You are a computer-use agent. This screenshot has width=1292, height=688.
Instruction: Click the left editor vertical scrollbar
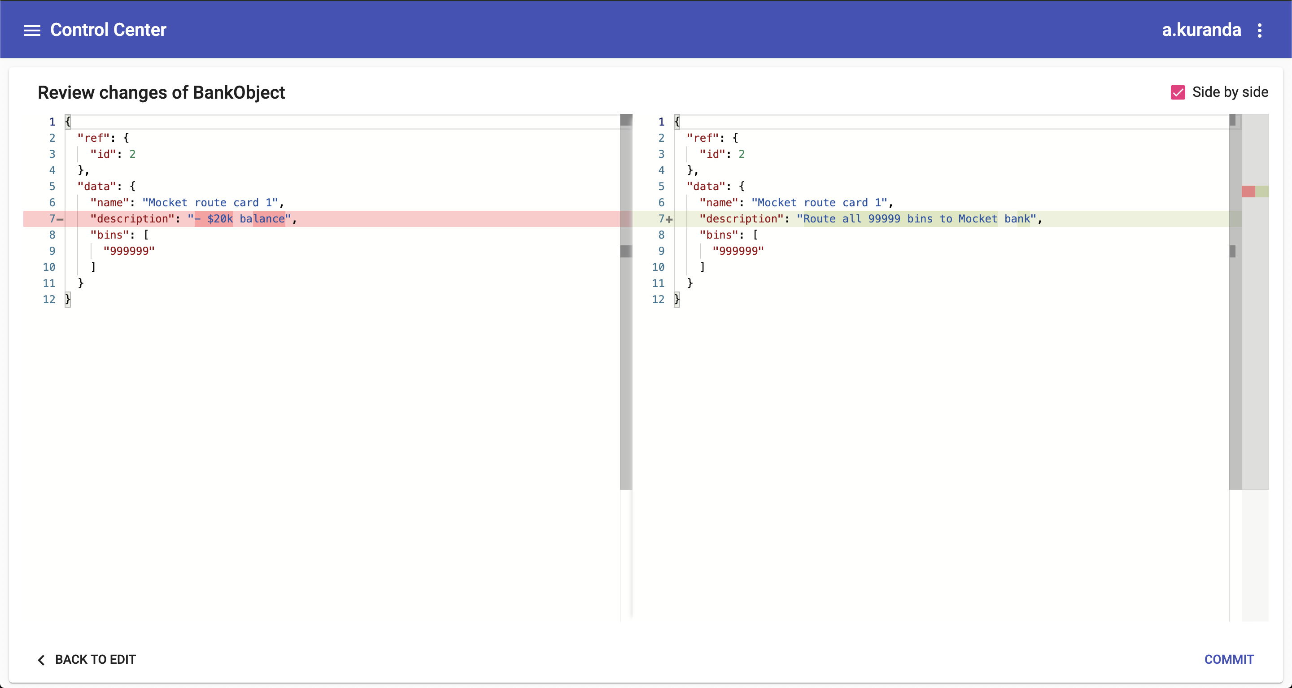(626, 302)
